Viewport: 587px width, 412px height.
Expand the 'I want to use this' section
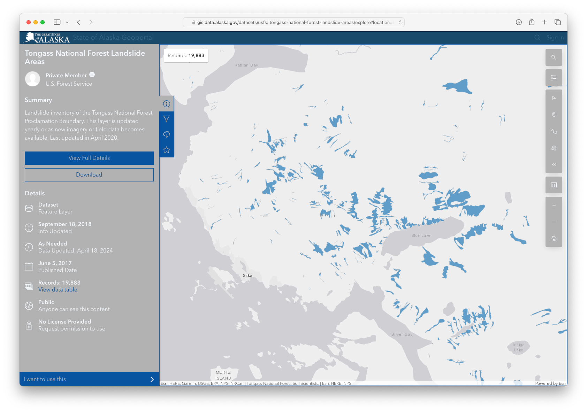[89, 379]
